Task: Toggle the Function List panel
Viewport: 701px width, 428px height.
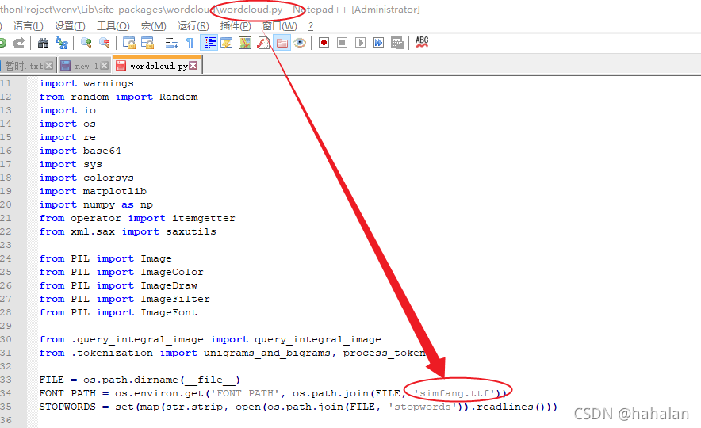Action: 263,43
